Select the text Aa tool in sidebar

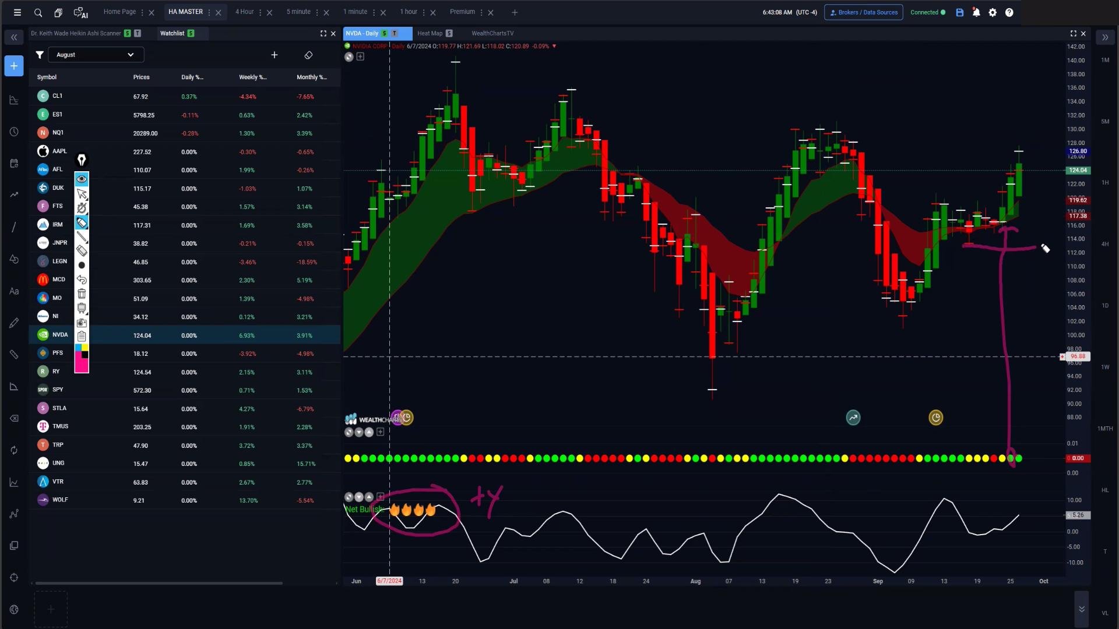click(14, 291)
